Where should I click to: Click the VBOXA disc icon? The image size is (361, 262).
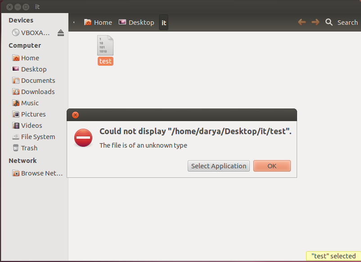click(x=15, y=33)
